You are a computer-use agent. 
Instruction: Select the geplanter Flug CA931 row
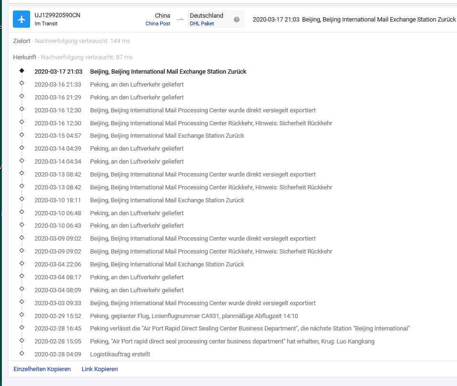click(x=166, y=316)
